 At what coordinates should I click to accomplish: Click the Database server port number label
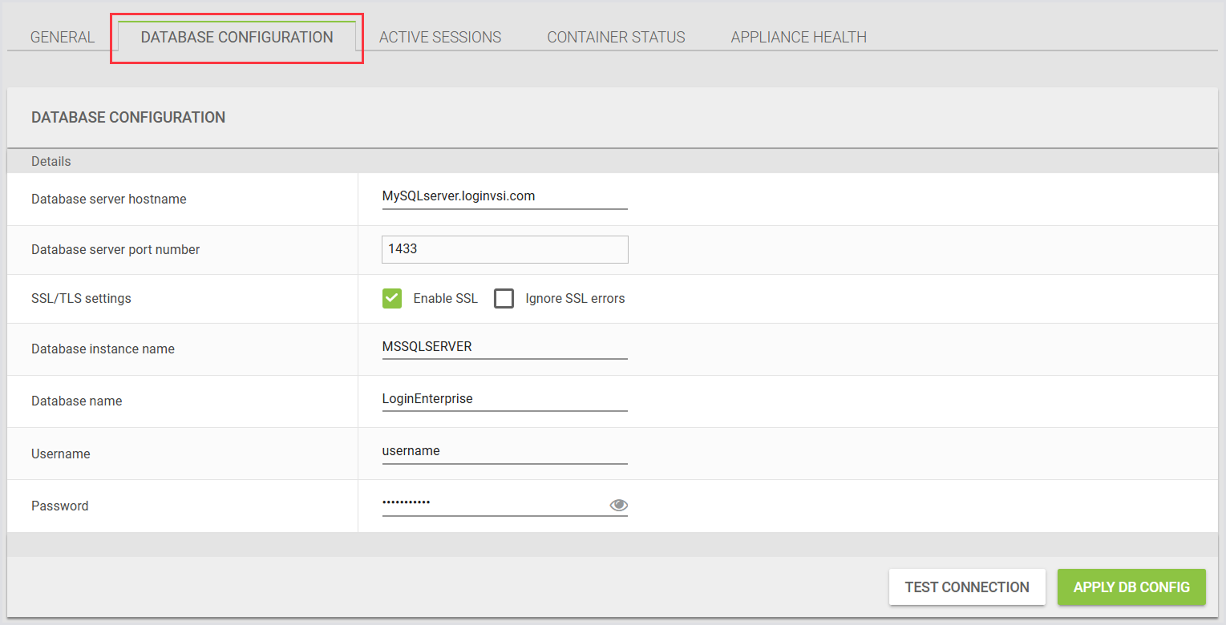click(115, 249)
